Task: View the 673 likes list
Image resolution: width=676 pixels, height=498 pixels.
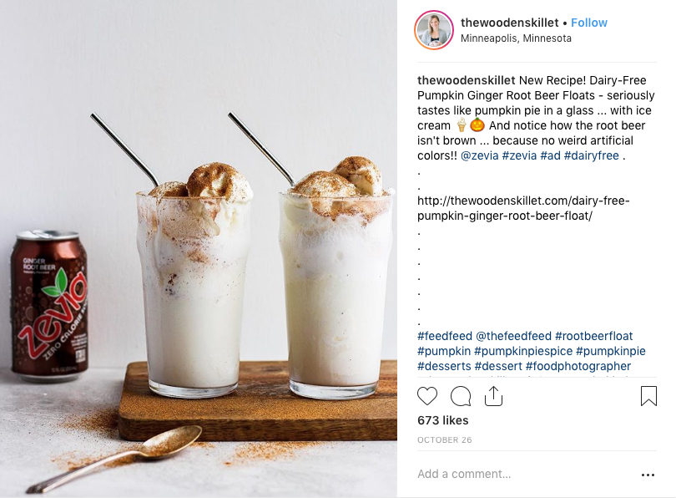Action: pyautogui.click(x=443, y=420)
